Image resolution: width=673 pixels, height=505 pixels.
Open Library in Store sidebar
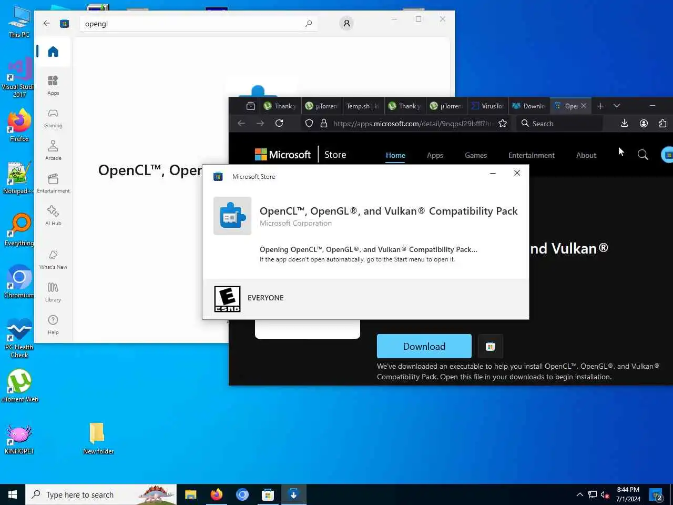point(53,292)
